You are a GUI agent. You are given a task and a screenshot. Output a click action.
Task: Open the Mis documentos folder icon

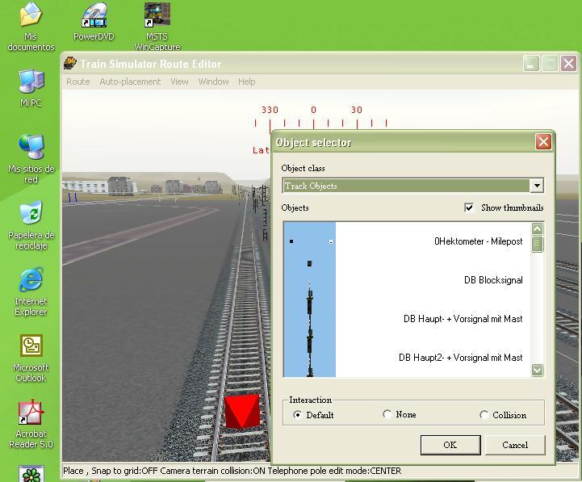[31, 16]
